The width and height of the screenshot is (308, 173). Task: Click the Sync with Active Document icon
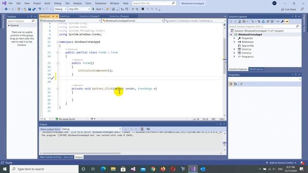(259, 22)
